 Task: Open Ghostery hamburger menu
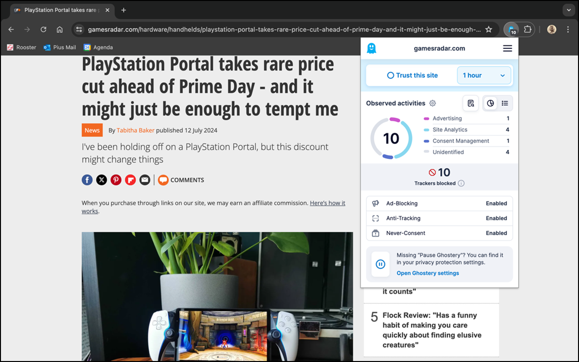(x=508, y=48)
